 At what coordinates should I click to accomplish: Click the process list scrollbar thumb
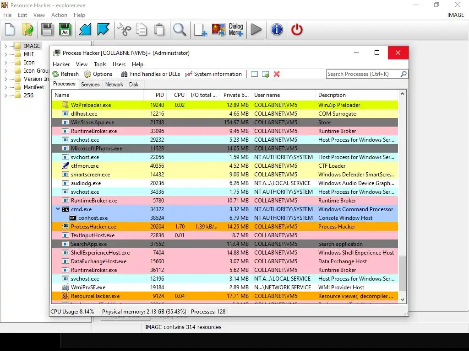coord(402,273)
